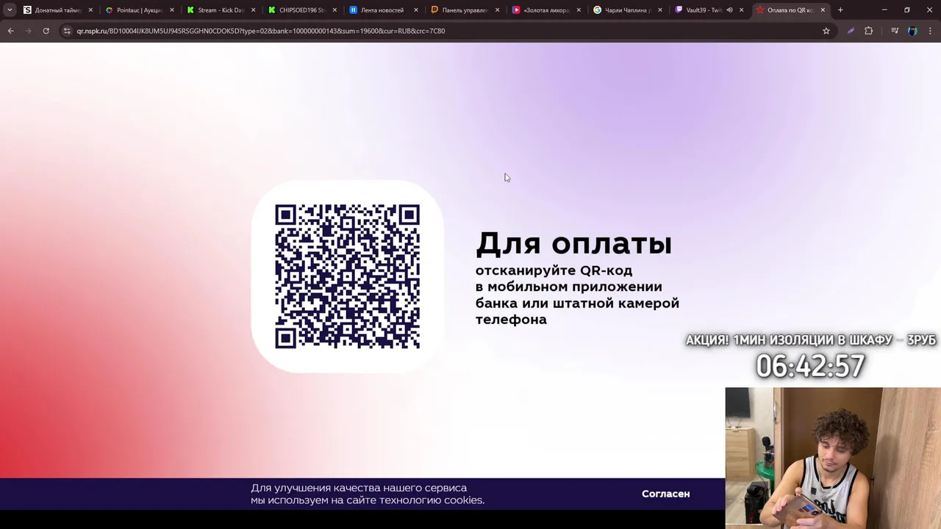Screen dimensions: 941x529
Task: Click the АКЦИЯ! 1МИН ИЗОЛЯЦИИ overlay text
Action: [811, 340]
